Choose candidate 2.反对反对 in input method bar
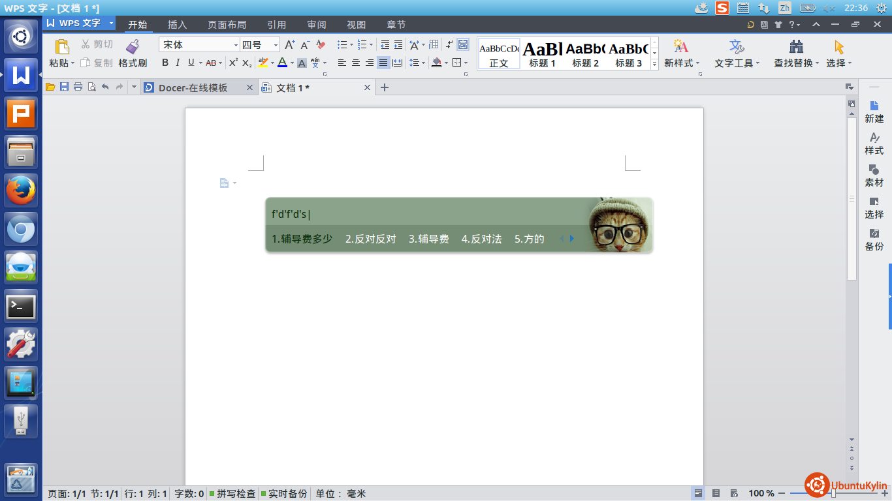Image resolution: width=892 pixels, height=501 pixels. click(370, 239)
